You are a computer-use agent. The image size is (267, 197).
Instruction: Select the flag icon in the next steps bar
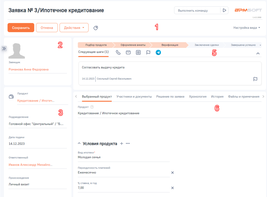tap(148, 52)
